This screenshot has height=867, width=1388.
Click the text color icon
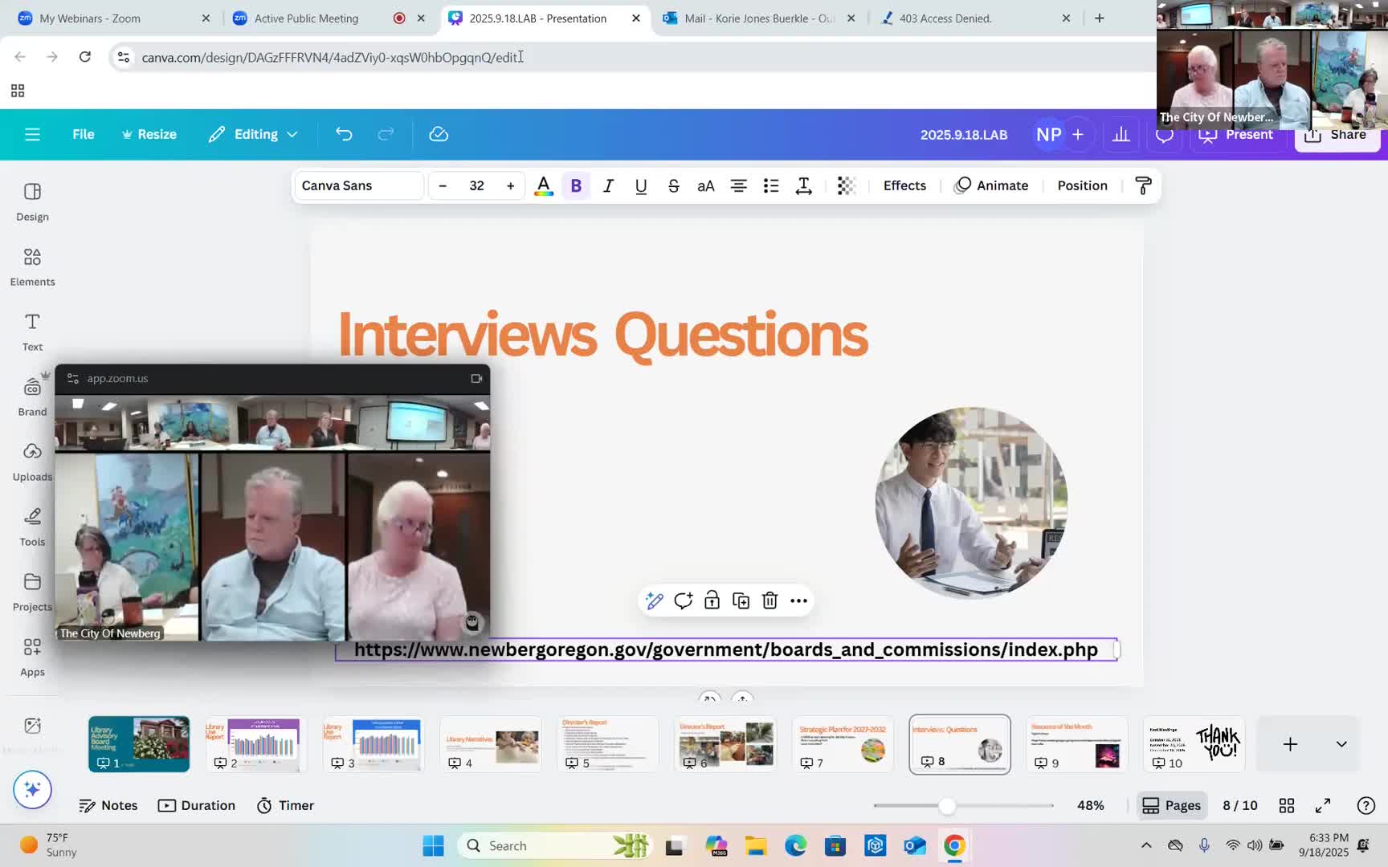[x=544, y=185]
